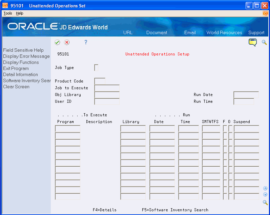Viewport: 270px width, 215px height.
Task: Click the magnifier icon below scroll arrows
Action: 265,202
